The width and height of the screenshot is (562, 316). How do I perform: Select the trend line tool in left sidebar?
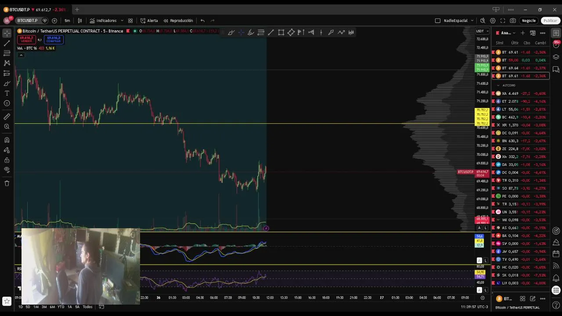7,43
